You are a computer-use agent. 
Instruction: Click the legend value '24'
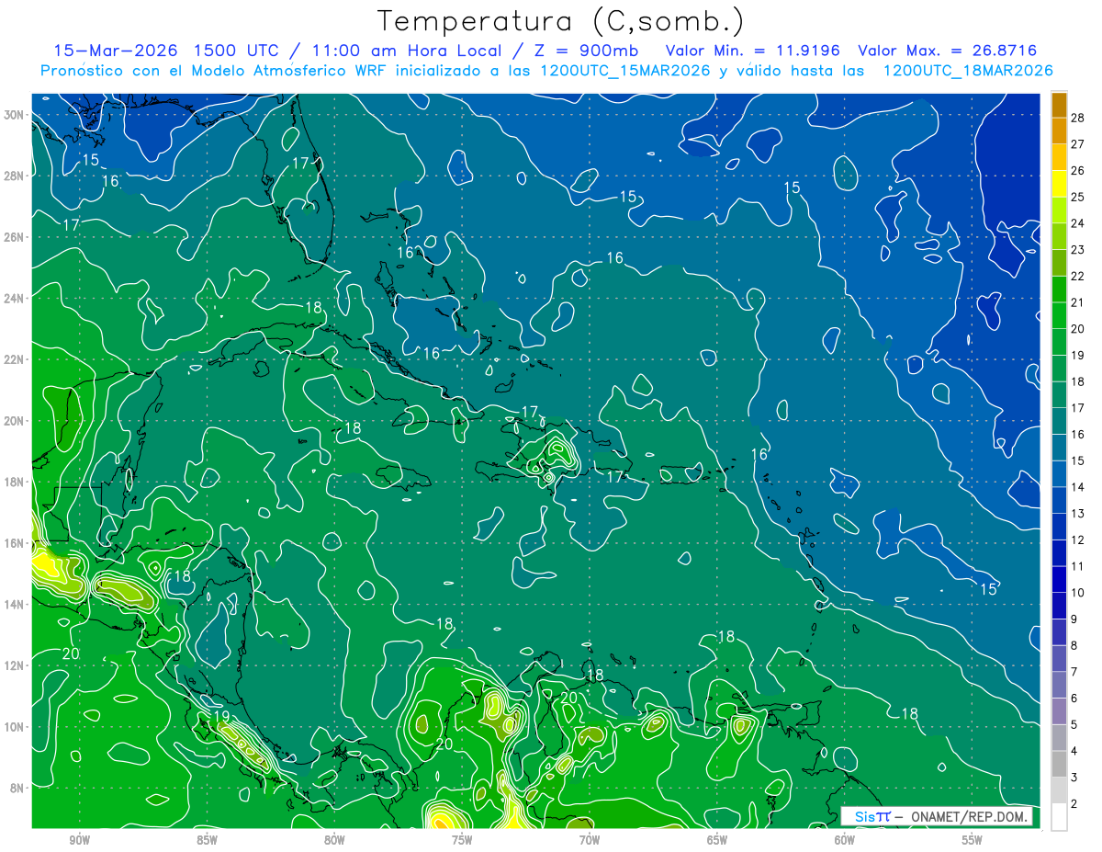tap(1077, 222)
